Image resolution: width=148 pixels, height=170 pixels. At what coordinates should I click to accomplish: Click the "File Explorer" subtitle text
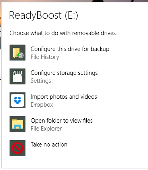click(x=46, y=129)
